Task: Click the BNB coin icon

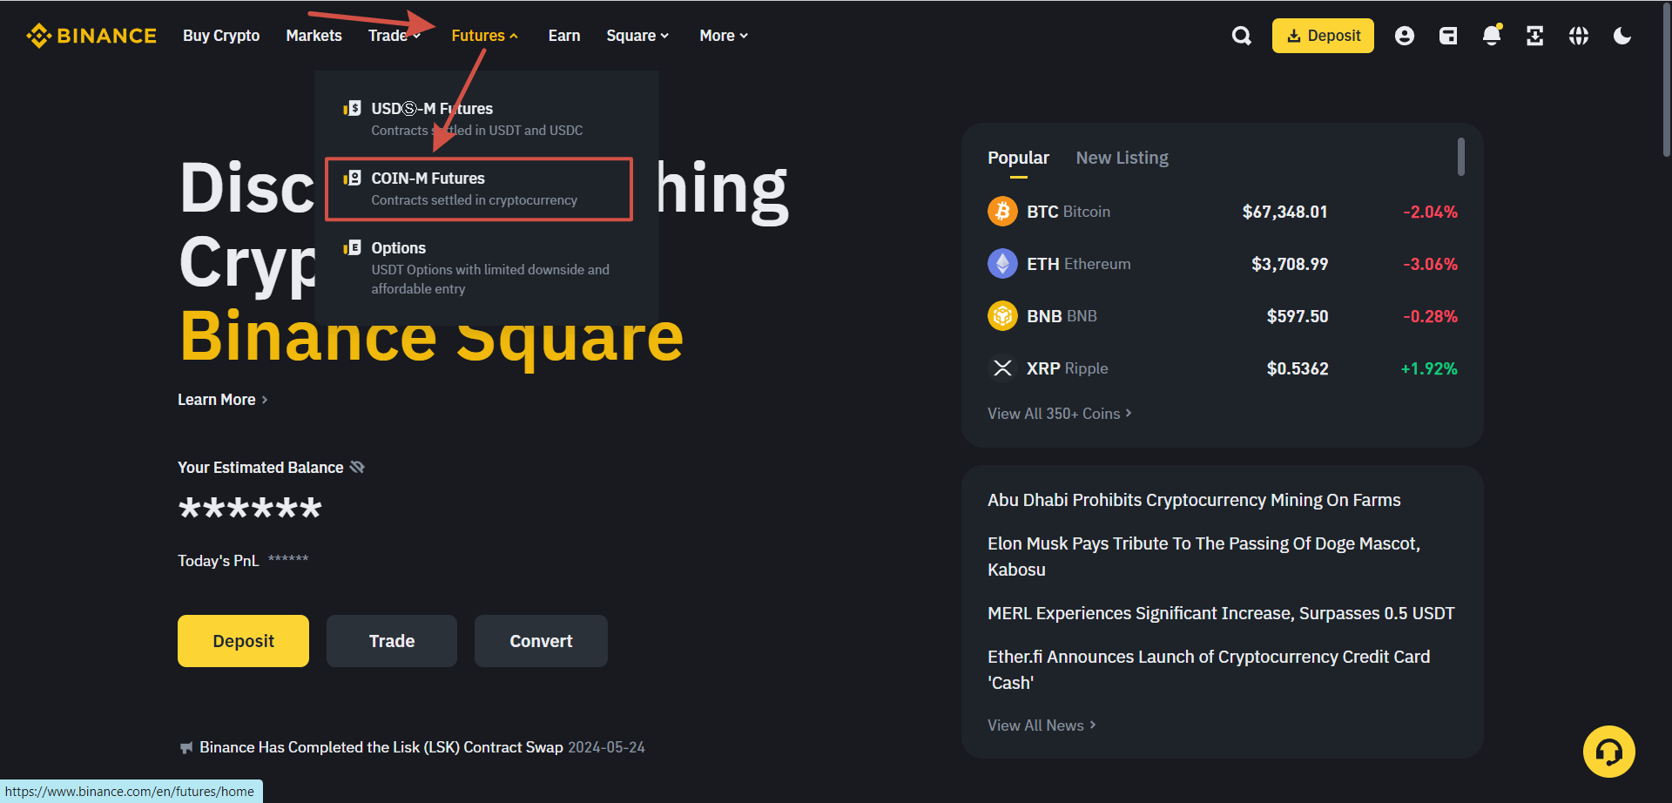Action: click(1002, 316)
